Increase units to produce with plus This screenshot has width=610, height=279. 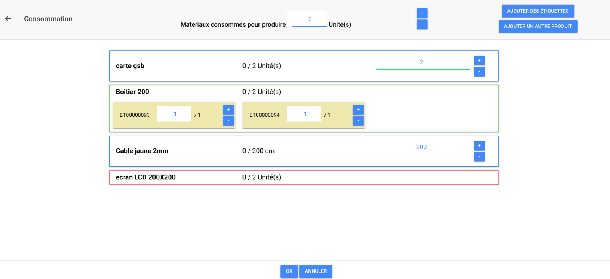click(x=422, y=13)
